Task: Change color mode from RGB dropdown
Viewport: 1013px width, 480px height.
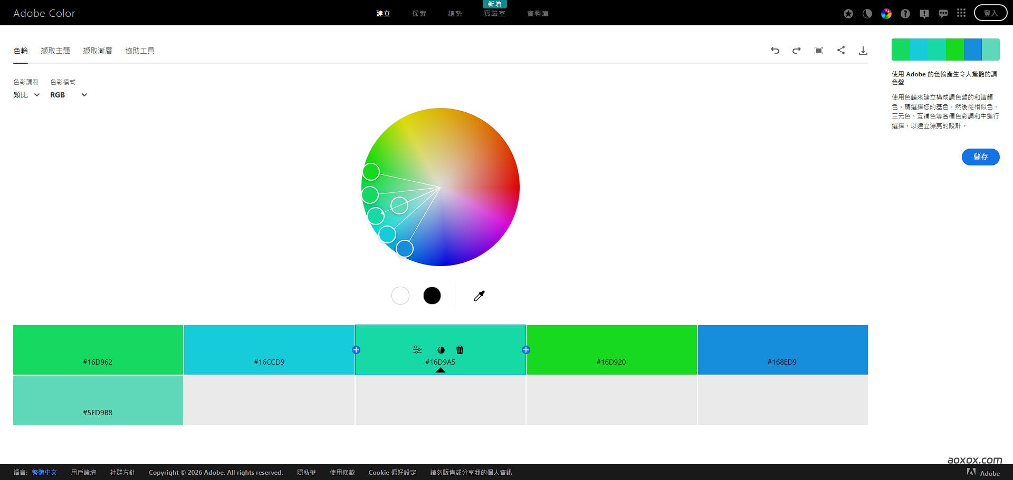Action: 68,95
